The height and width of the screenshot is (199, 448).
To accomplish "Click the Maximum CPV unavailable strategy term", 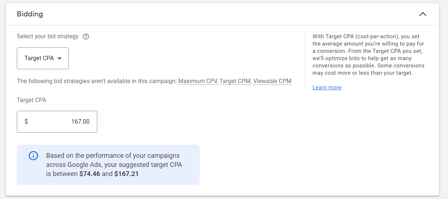I will 197,81.
